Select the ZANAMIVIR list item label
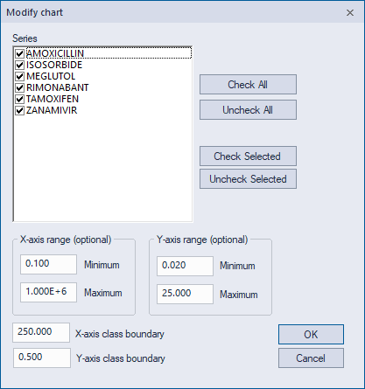 pos(52,110)
